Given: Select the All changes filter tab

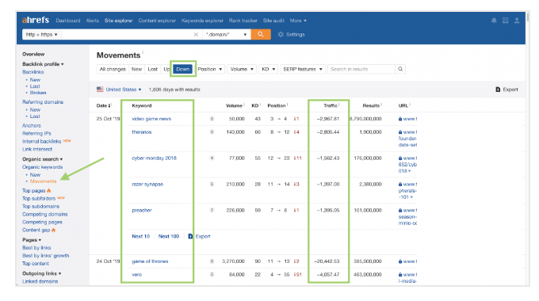Looking at the screenshot, I should tap(113, 69).
